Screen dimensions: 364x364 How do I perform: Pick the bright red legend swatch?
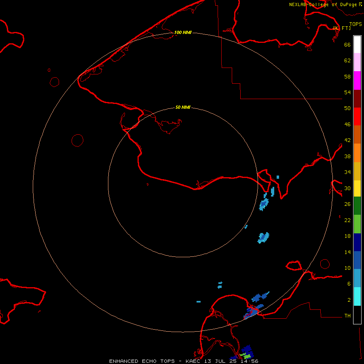[357, 117]
